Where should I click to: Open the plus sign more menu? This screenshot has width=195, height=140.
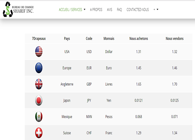154,9
